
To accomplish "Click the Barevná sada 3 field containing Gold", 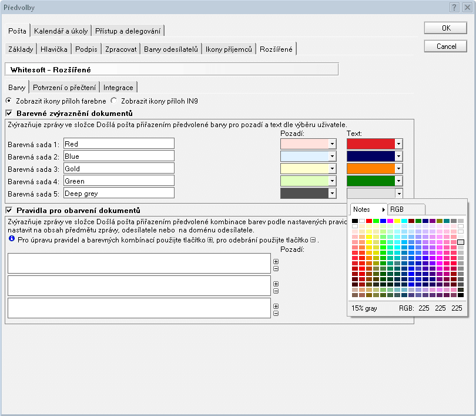I will click(119, 168).
